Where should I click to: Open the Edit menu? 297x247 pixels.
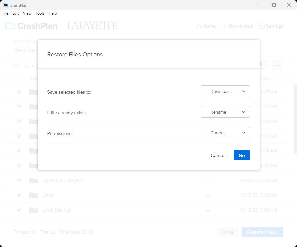click(15, 13)
